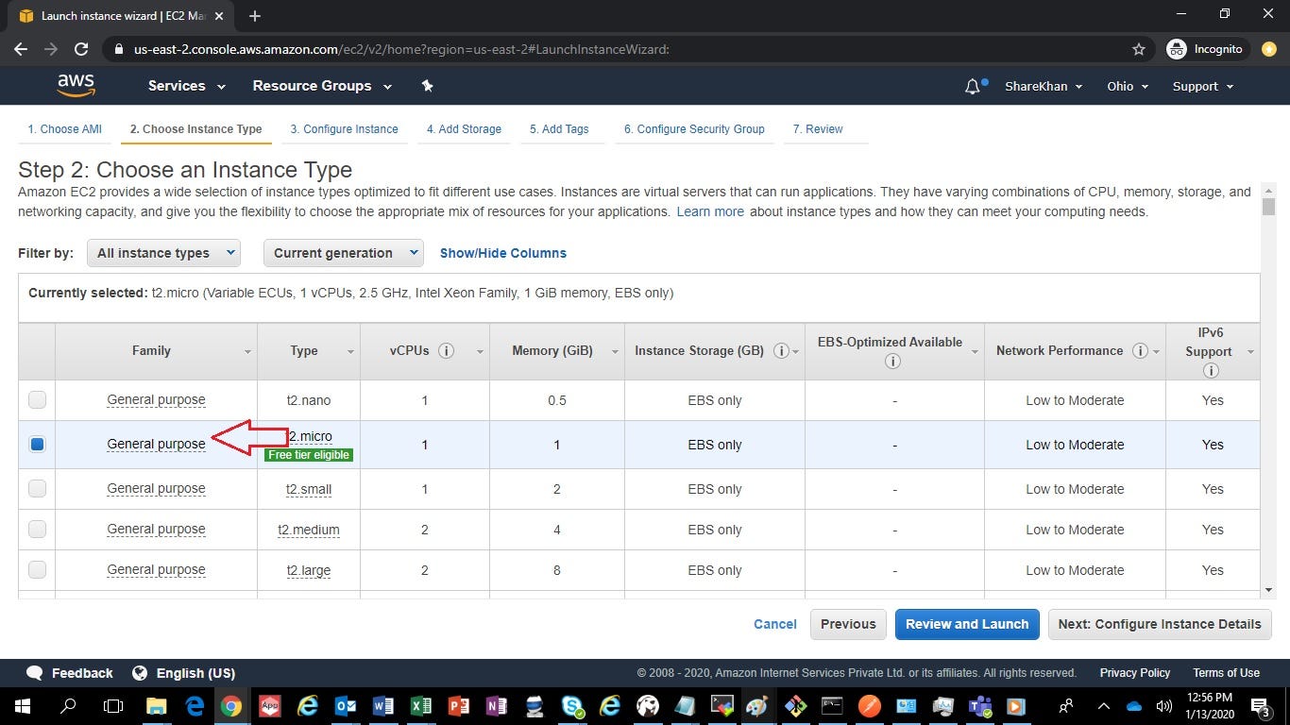1290x725 pixels.
Task: Click the EBS-Optimized Available info icon
Action: point(892,361)
